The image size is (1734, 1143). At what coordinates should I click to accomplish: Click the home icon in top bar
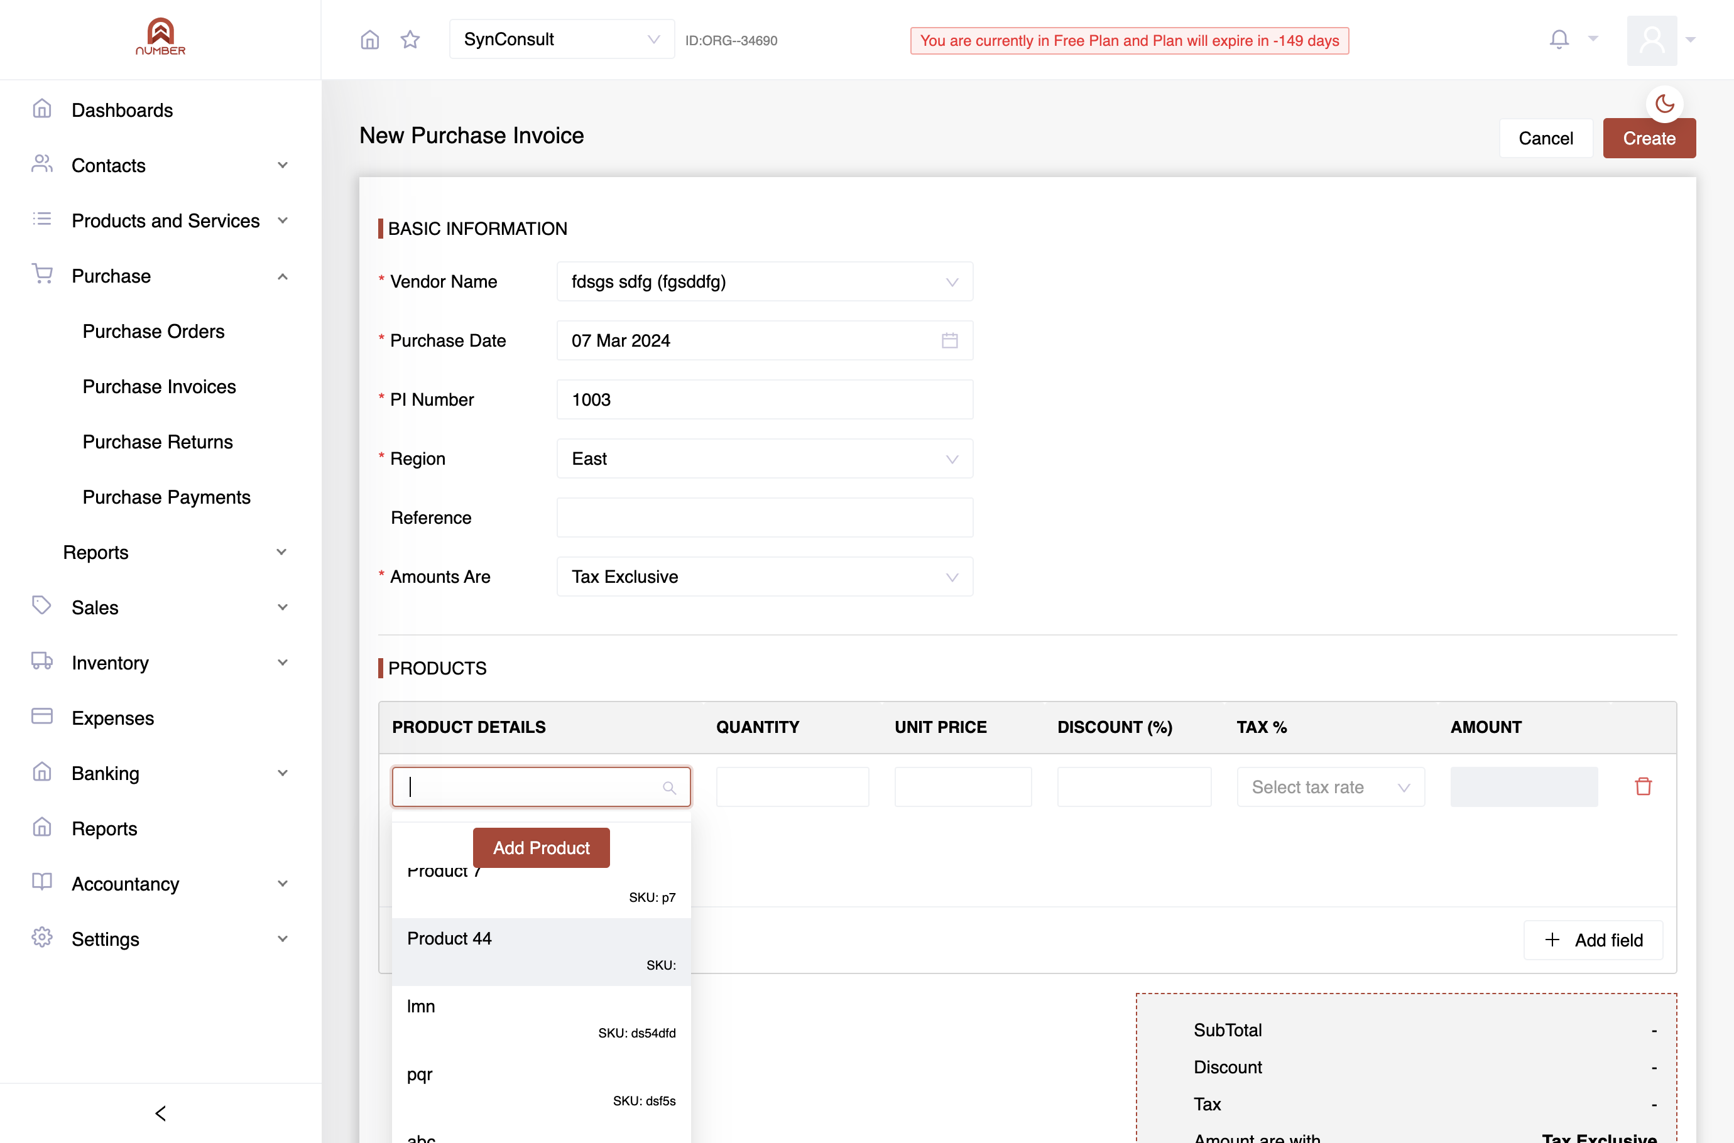coord(369,40)
